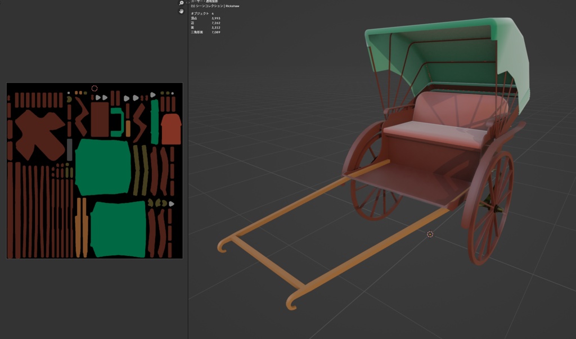This screenshot has width=576, height=339.
Task: Activate the hand pan icon
Action: [x=181, y=11]
